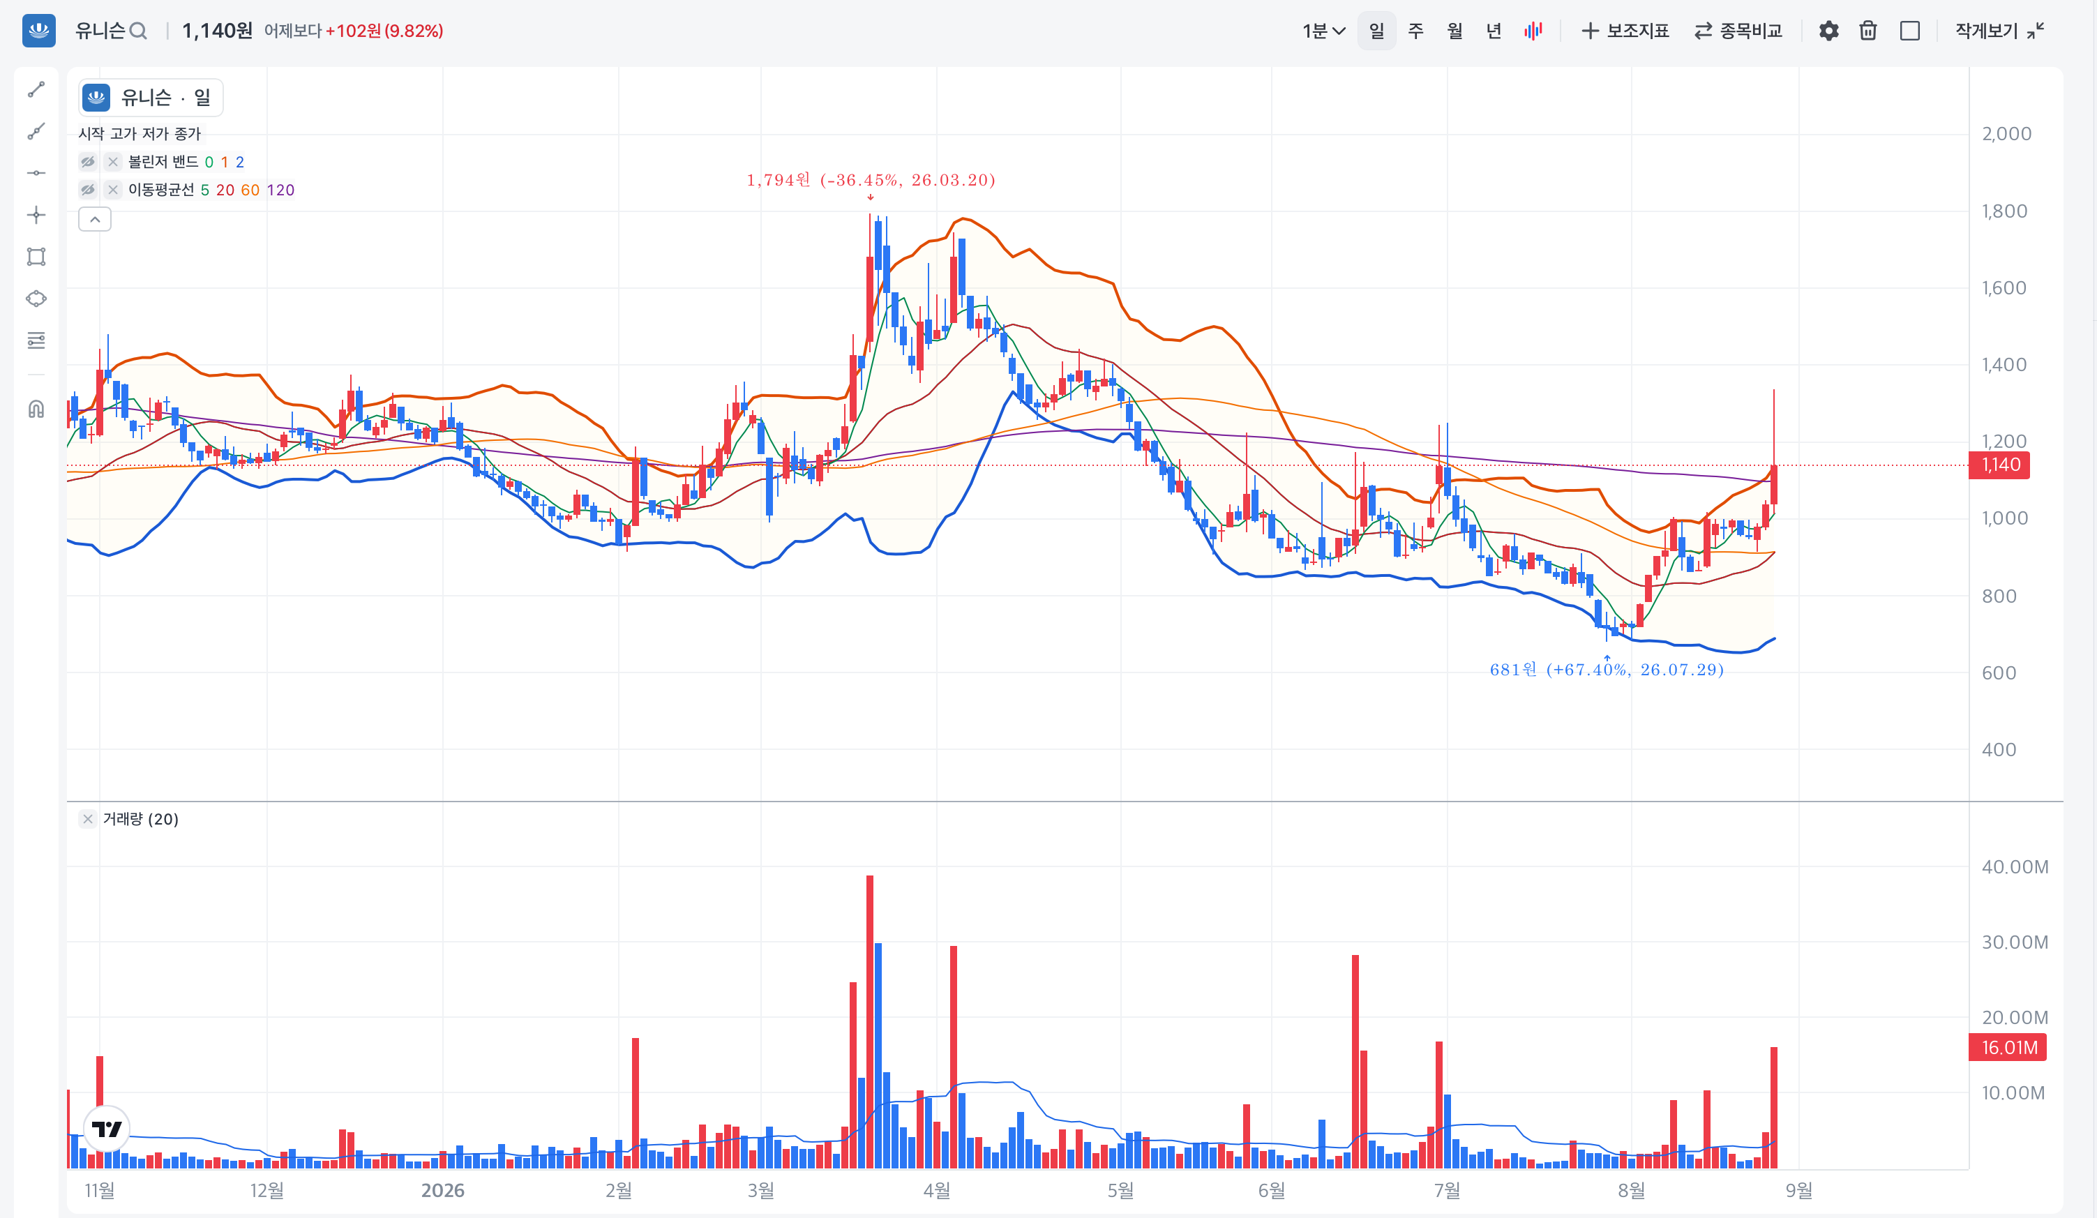Switch to 년 yearly timeframe

point(1494,31)
